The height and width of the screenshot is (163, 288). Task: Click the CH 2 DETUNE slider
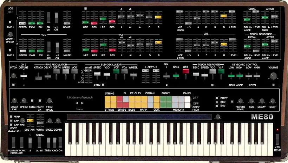(x=24, y=76)
